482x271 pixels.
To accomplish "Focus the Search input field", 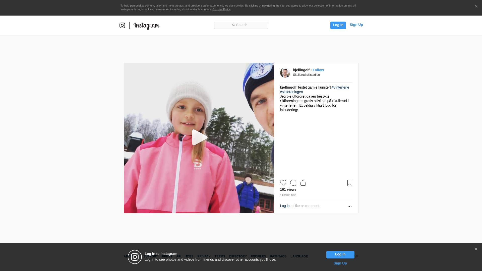I will click(x=241, y=25).
